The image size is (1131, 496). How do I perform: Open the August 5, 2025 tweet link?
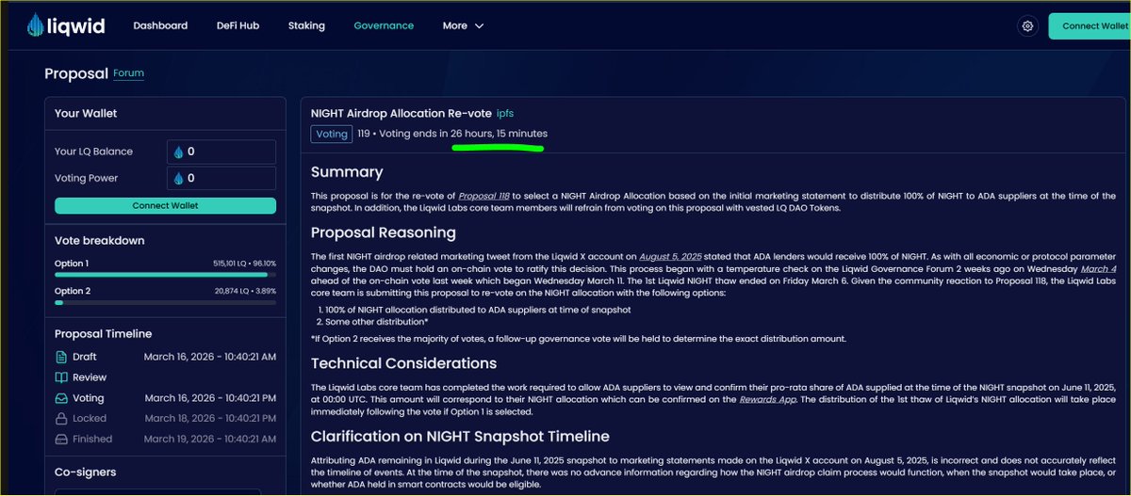coord(668,256)
